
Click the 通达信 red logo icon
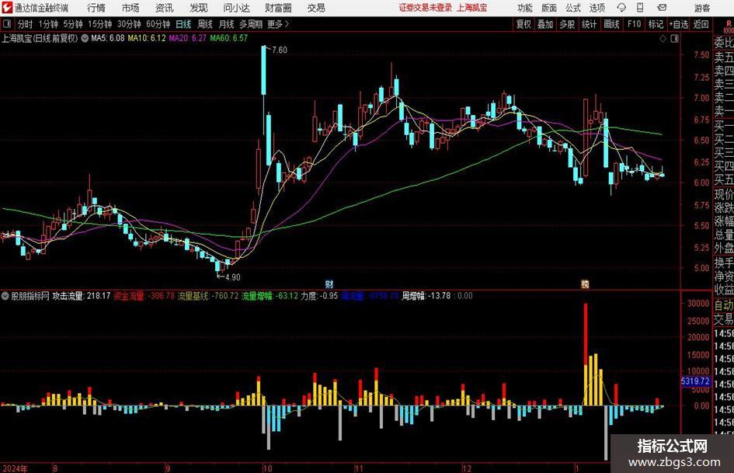pyautogui.click(x=7, y=8)
